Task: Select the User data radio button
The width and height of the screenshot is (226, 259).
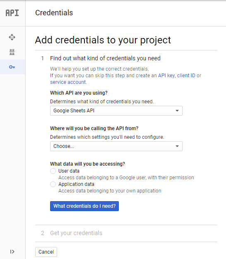Action: coord(53,171)
